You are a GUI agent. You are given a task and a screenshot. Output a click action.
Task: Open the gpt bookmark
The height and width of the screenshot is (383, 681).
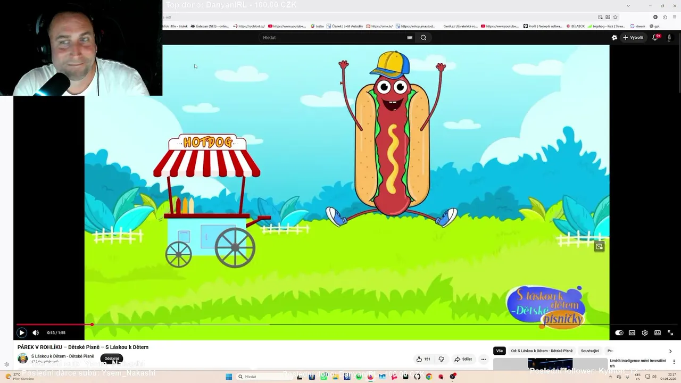tap(654, 26)
